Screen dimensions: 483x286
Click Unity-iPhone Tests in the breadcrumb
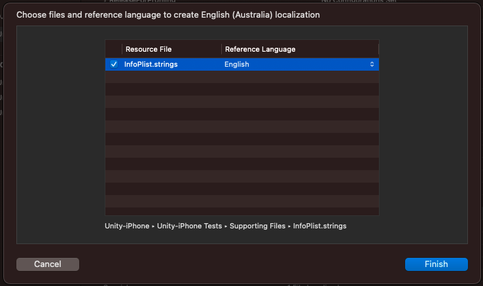tap(189, 226)
